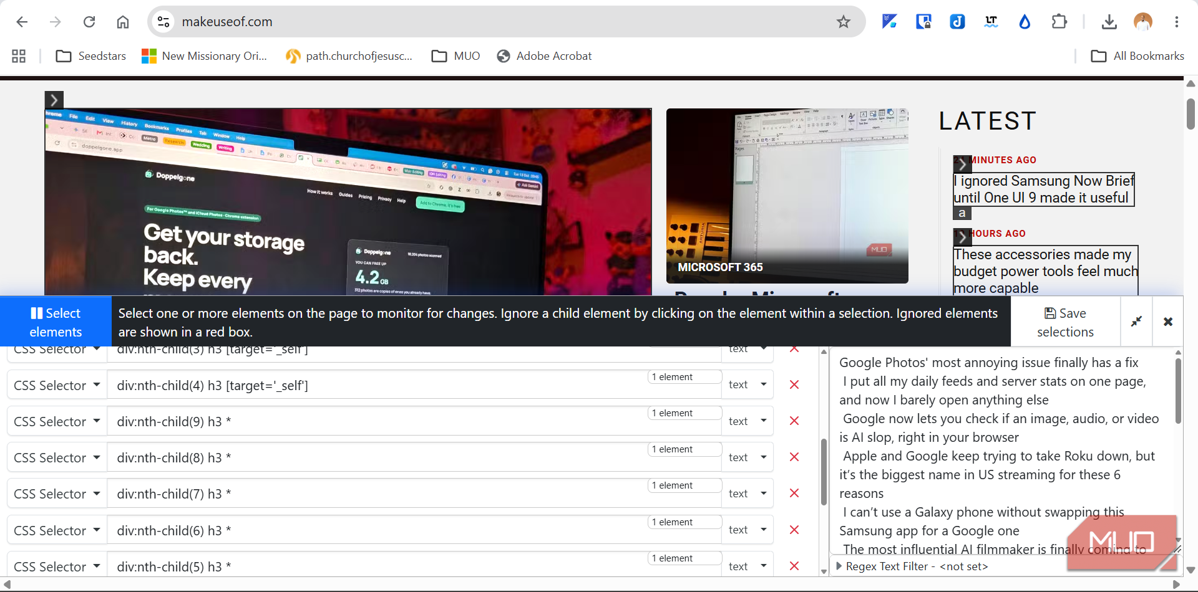Click the Microsoft 365 article thumbnail
Viewport: 1198px width, 592px height.
[787, 196]
